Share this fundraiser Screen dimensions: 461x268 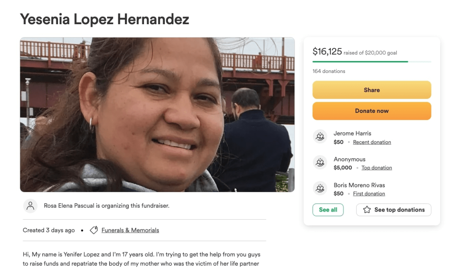[372, 90]
